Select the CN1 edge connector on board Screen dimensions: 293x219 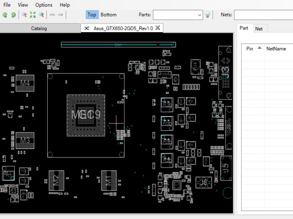(x=118, y=45)
